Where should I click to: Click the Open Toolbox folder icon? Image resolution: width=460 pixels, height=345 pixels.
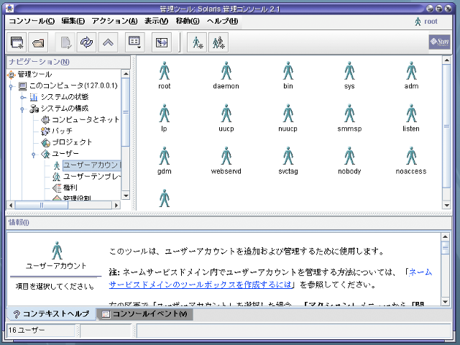coord(38,42)
